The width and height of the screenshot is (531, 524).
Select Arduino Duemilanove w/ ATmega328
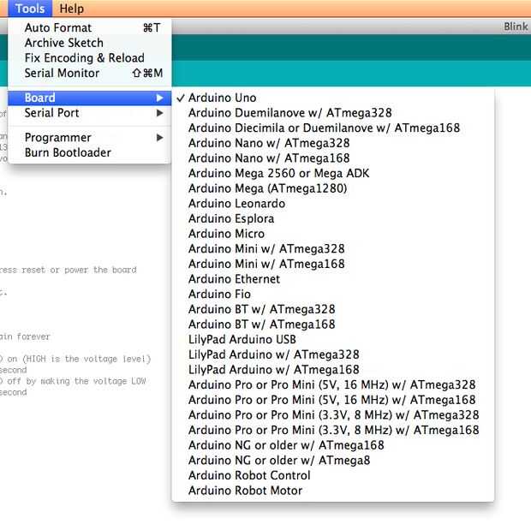point(333,113)
